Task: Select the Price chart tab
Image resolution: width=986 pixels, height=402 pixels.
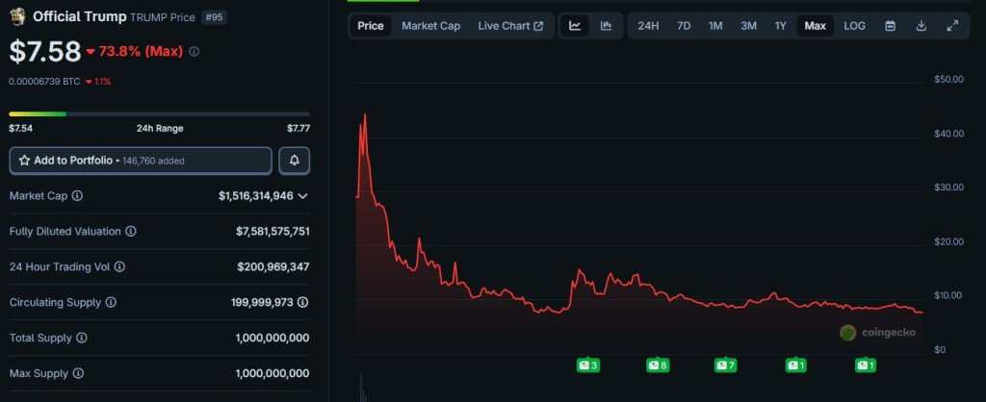Action: (371, 26)
